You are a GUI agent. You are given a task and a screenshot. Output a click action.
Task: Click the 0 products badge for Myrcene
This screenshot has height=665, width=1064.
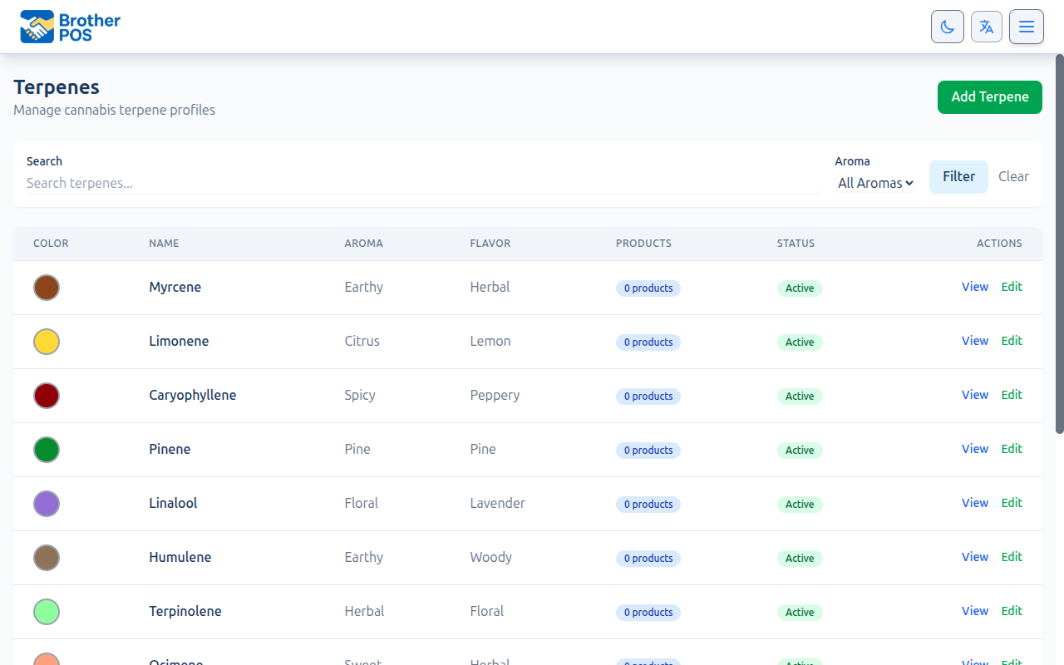pyautogui.click(x=648, y=288)
